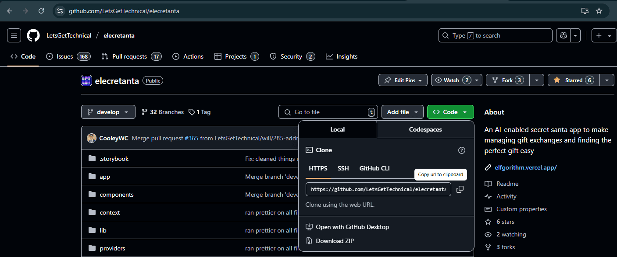Click the Fork button
This screenshot has height=257, width=617.
tap(507, 80)
